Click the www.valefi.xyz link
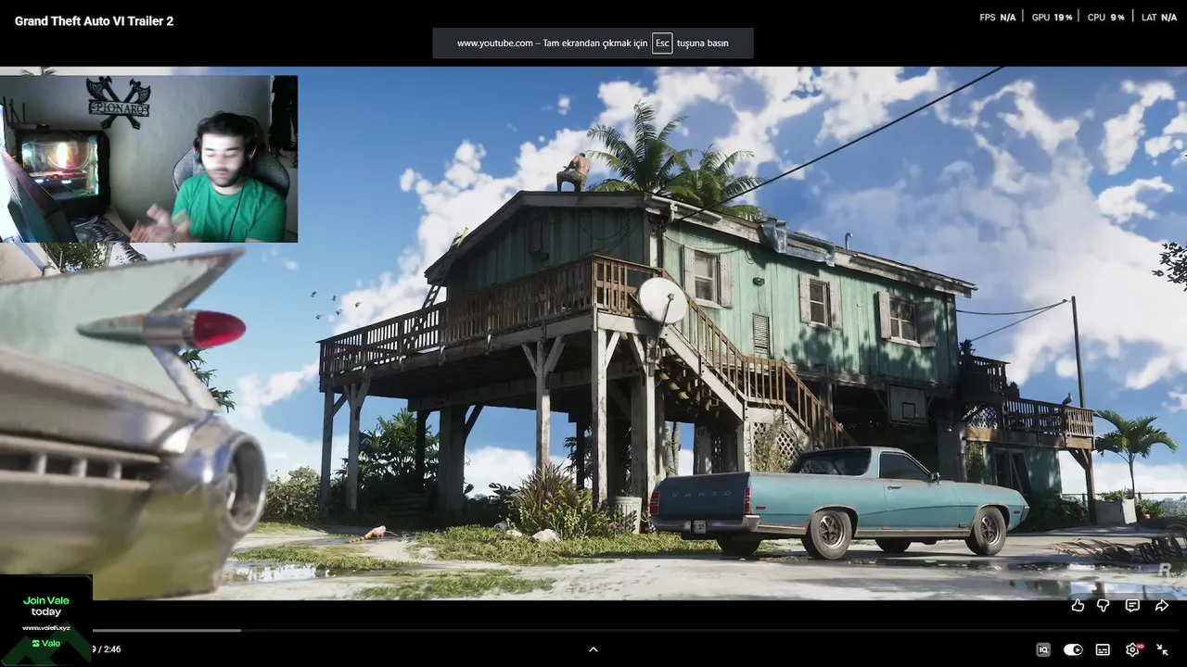The height and width of the screenshot is (667, 1187). pos(46,628)
